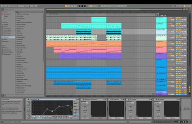This screenshot has width=192, height=124.
Task: Unfold the purple track header
Action: 157,54
